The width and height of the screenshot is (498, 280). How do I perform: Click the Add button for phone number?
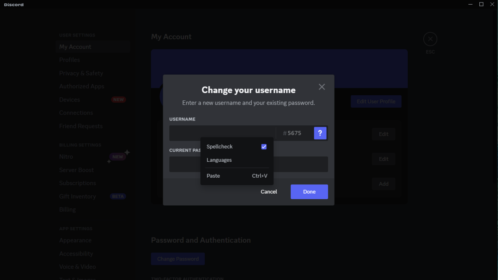click(x=383, y=184)
